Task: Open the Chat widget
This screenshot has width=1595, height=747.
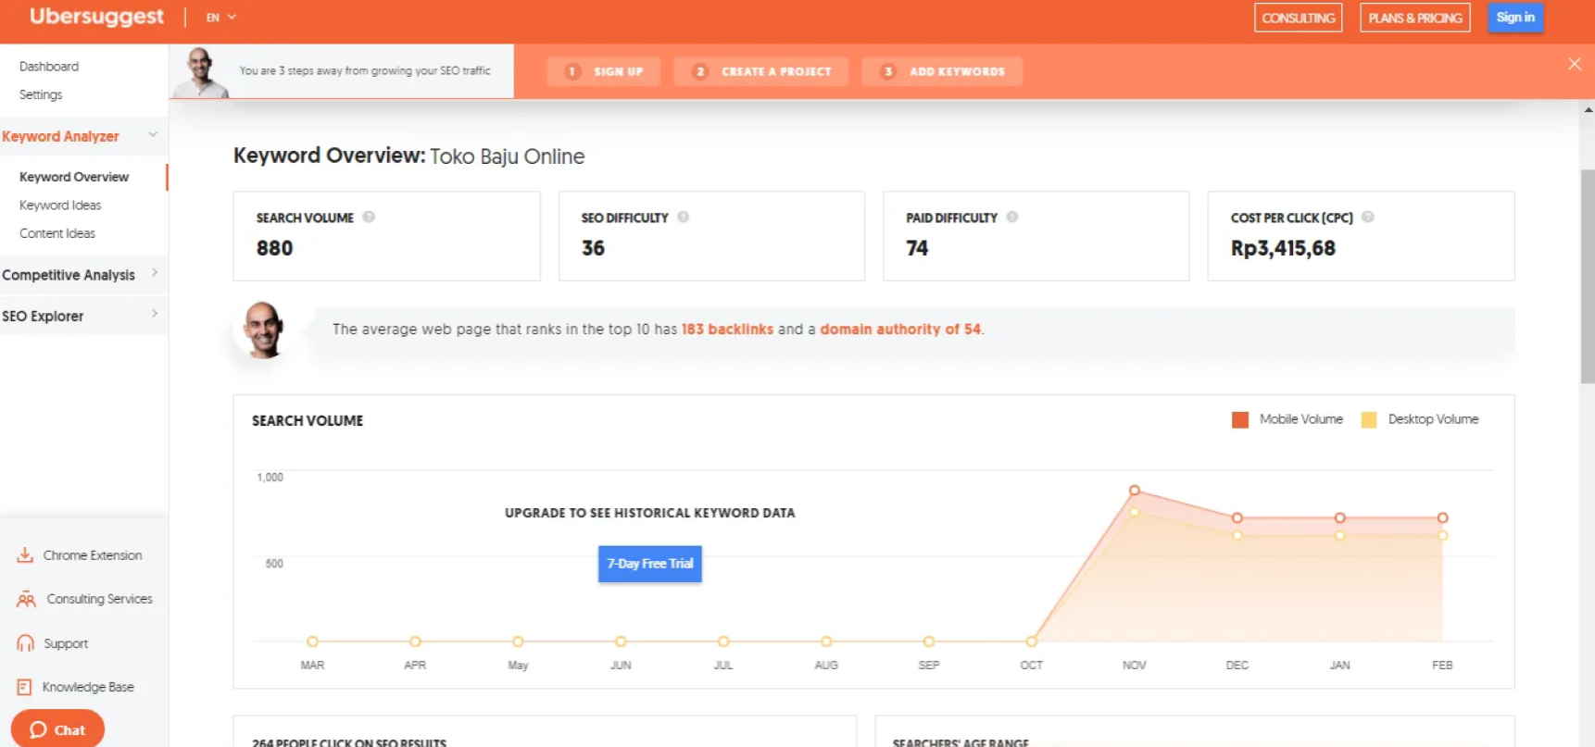Action: pyautogui.click(x=57, y=729)
